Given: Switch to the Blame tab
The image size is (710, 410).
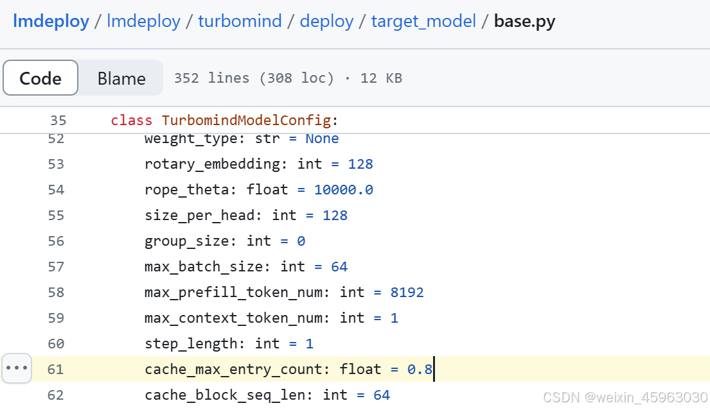Looking at the screenshot, I should tap(121, 78).
